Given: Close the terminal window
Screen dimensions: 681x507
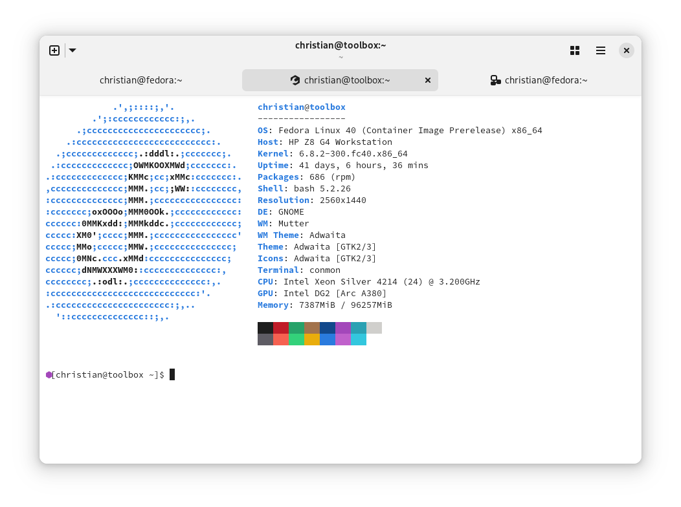Looking at the screenshot, I should point(626,50).
